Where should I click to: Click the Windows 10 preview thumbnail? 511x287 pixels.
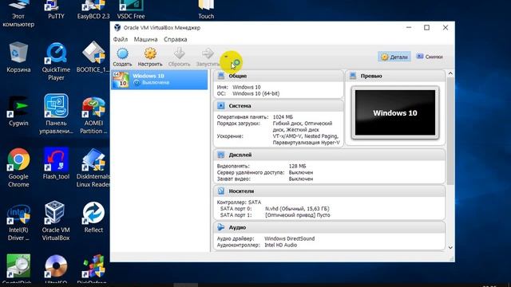click(x=395, y=112)
